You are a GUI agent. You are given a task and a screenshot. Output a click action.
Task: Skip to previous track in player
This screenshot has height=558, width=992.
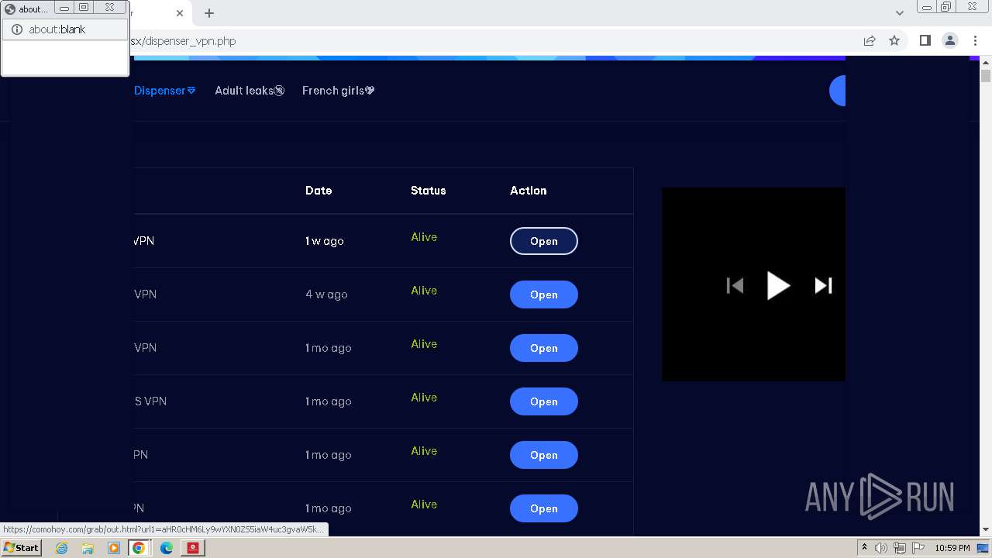[735, 285]
